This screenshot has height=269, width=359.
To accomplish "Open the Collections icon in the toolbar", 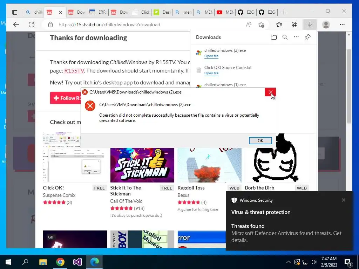I will [x=294, y=25].
